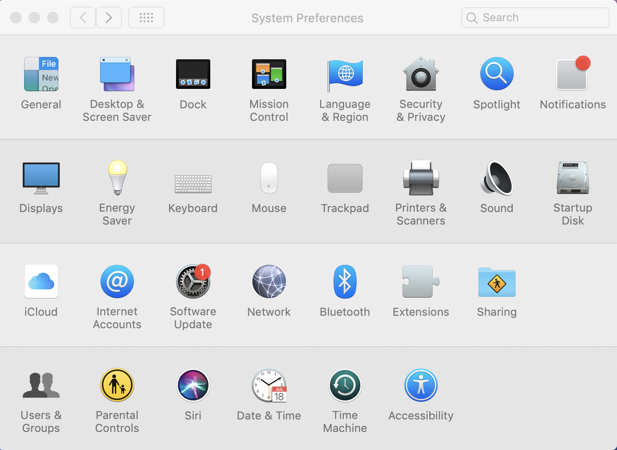Click the back navigation arrow
Viewport: 617px width, 450px height.
(x=83, y=18)
